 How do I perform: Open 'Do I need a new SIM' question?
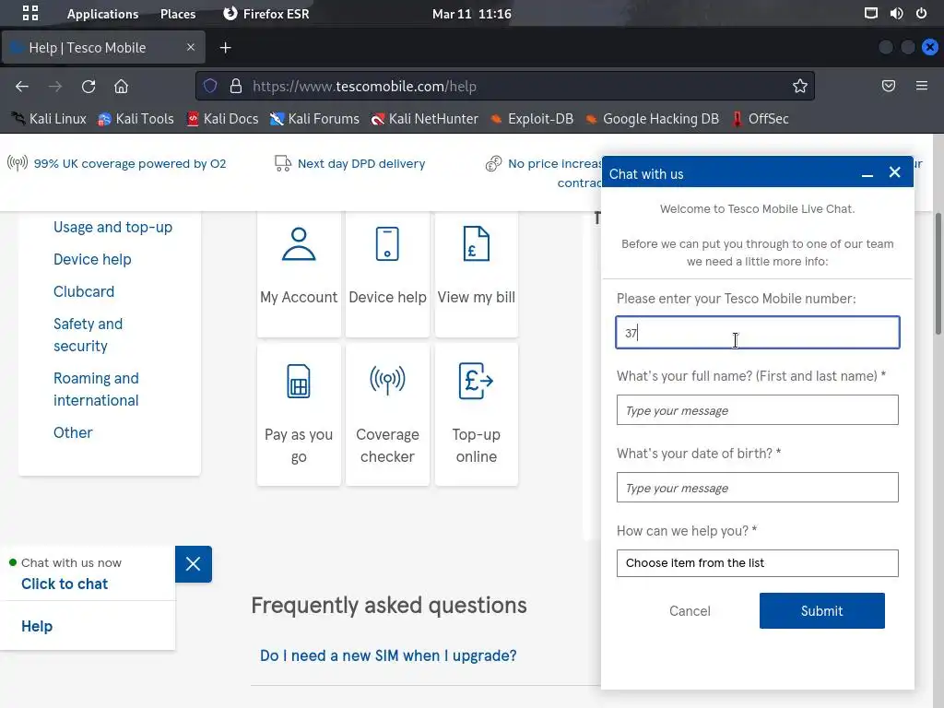pyautogui.click(x=388, y=655)
